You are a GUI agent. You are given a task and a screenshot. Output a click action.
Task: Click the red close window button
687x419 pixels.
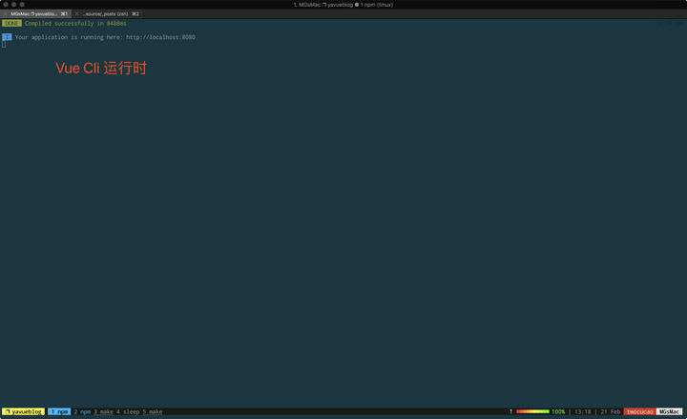click(x=6, y=5)
